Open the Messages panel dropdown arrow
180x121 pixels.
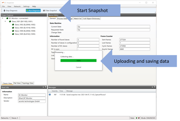click(152, 87)
